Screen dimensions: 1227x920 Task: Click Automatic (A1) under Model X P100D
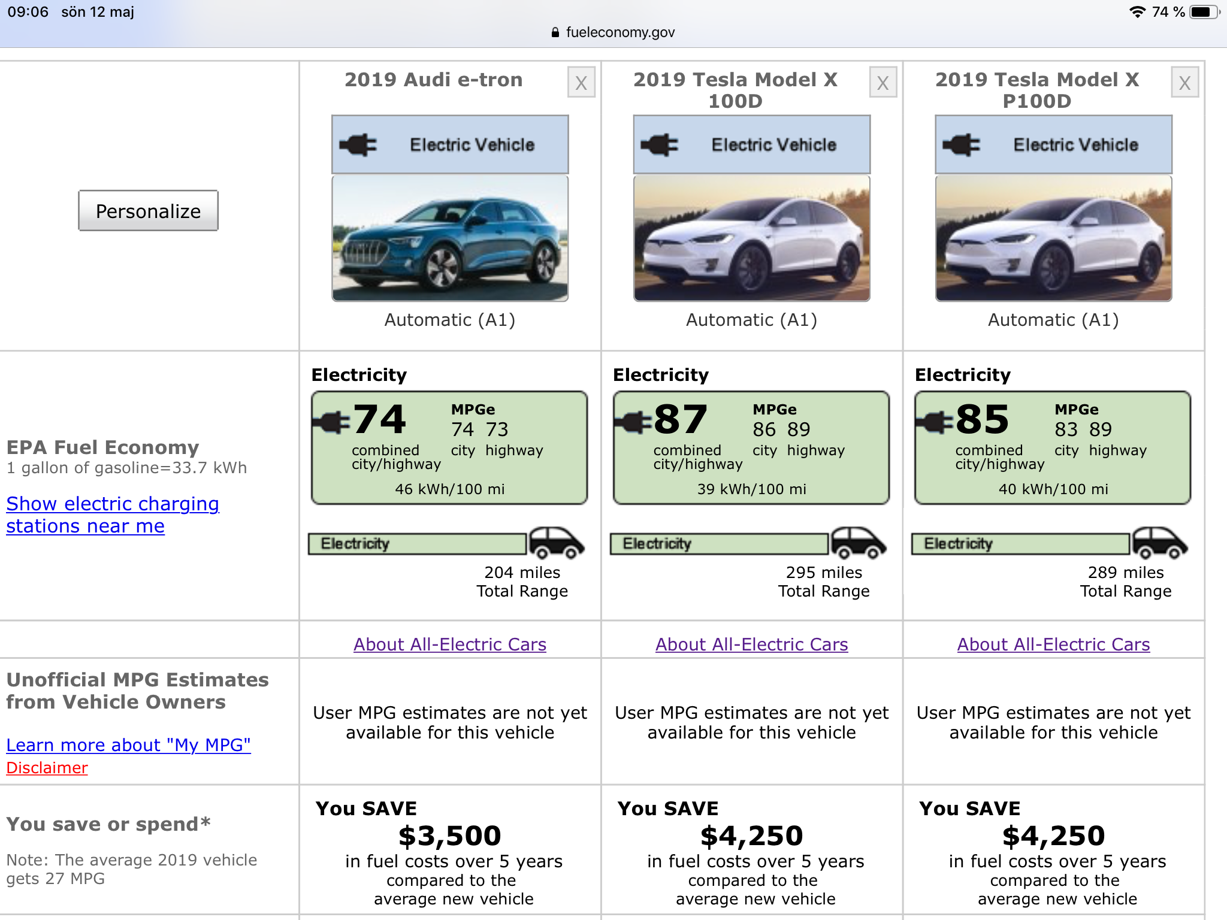[x=1054, y=320]
